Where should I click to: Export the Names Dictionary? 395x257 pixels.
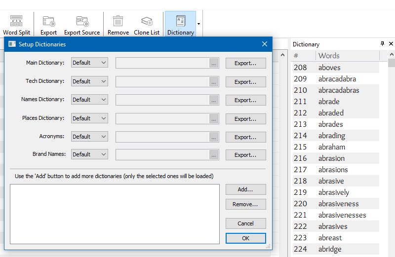pyautogui.click(x=245, y=100)
